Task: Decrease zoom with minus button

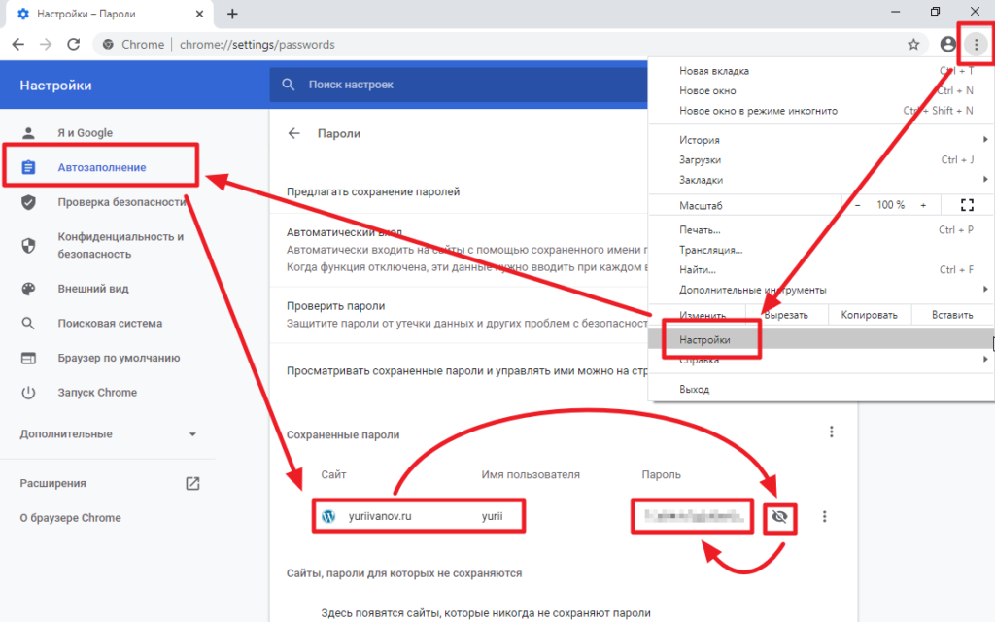Action: (x=857, y=205)
